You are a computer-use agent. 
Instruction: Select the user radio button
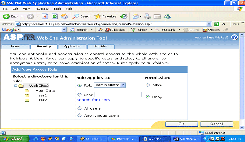(x=79, y=95)
